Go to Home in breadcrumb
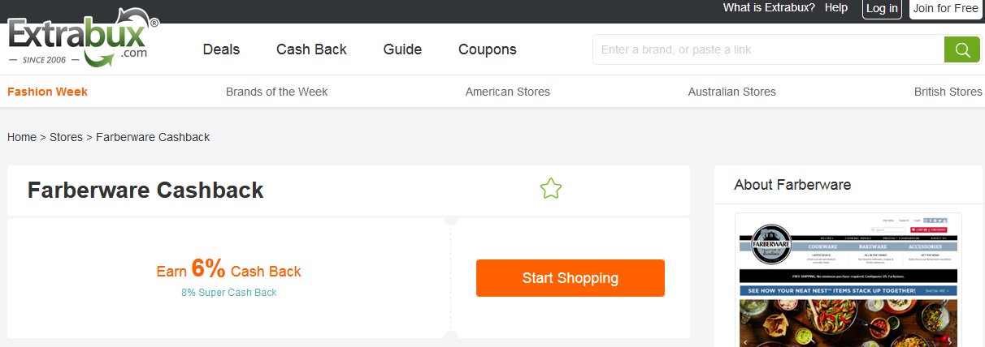The image size is (985, 347). tap(22, 137)
